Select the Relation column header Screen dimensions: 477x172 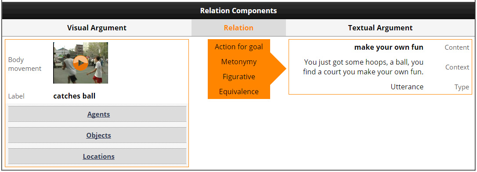click(x=238, y=28)
